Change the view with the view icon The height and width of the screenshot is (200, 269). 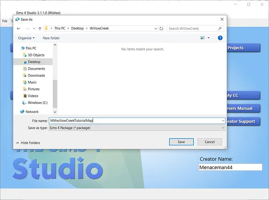tap(203, 38)
